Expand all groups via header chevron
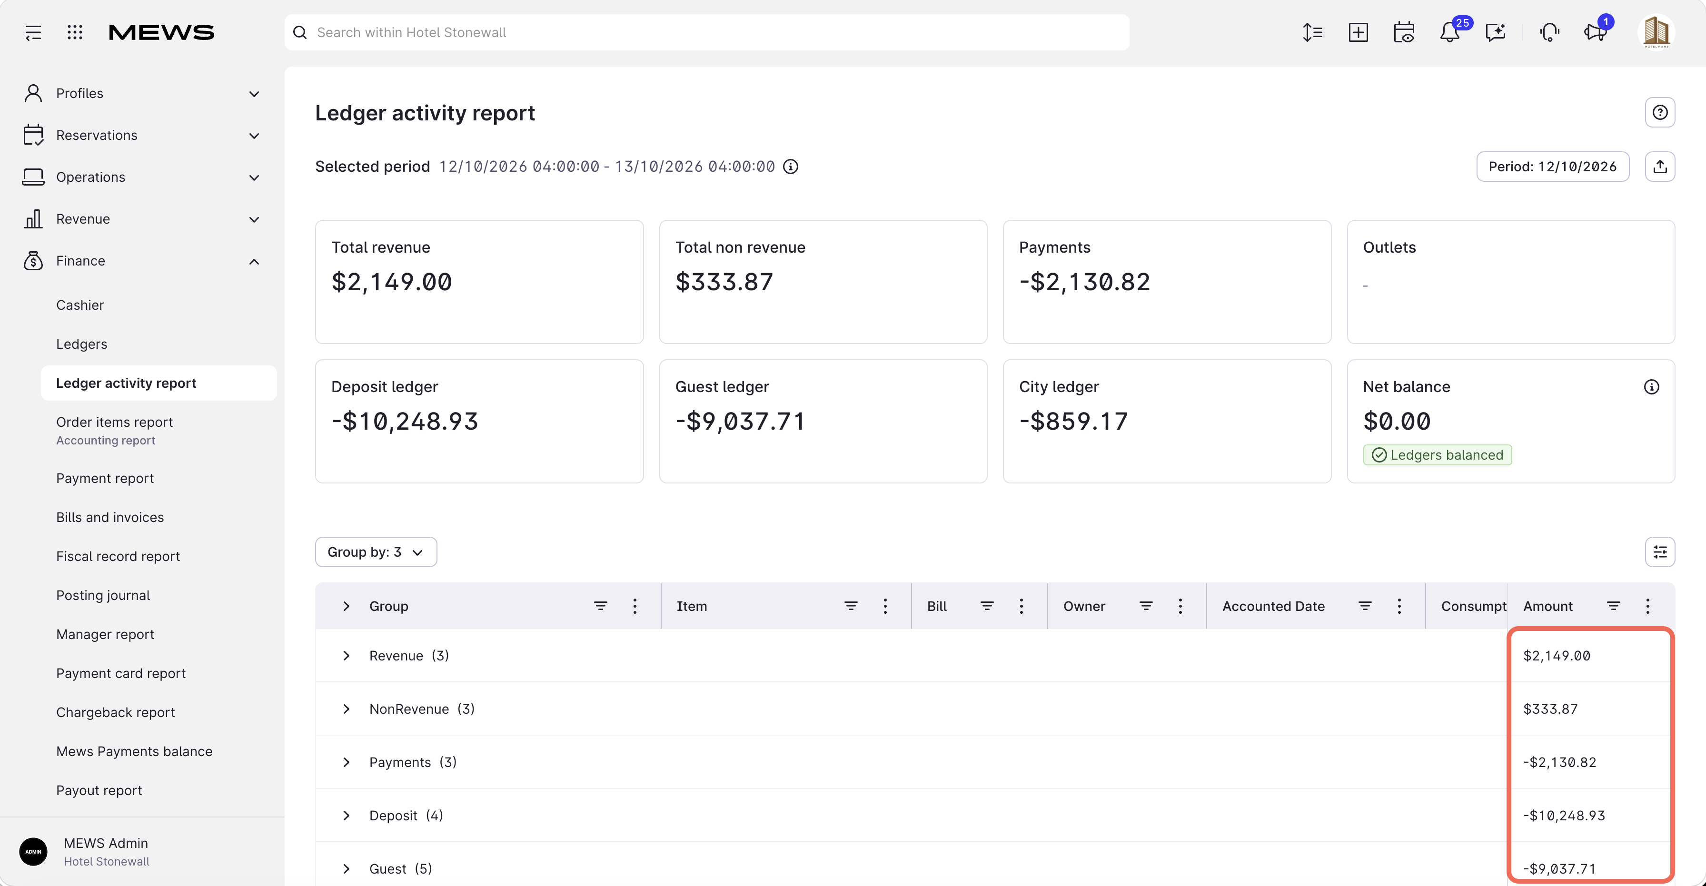Image resolution: width=1706 pixels, height=886 pixels. coord(346,606)
